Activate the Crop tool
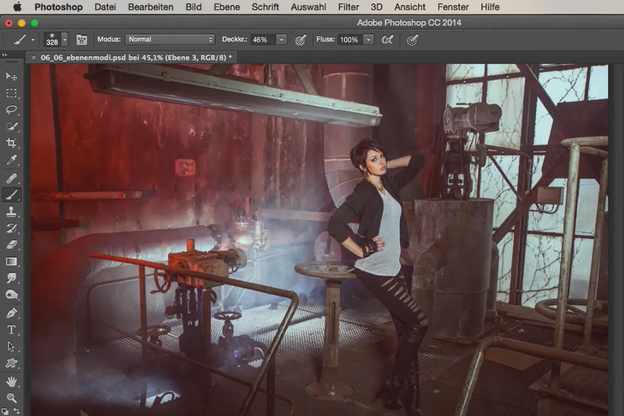This screenshot has height=416, width=624. (x=11, y=143)
